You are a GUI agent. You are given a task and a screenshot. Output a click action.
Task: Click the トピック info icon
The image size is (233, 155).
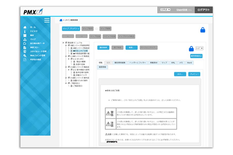click(x=25, y=31)
